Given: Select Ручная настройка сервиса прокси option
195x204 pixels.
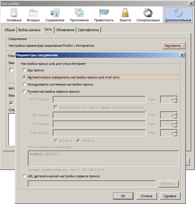Looking at the screenshot, I should (24, 91).
